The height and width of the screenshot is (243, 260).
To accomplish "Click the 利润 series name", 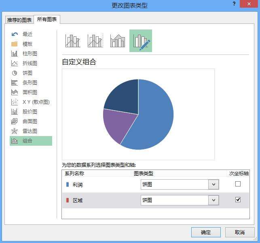I will [78, 184].
